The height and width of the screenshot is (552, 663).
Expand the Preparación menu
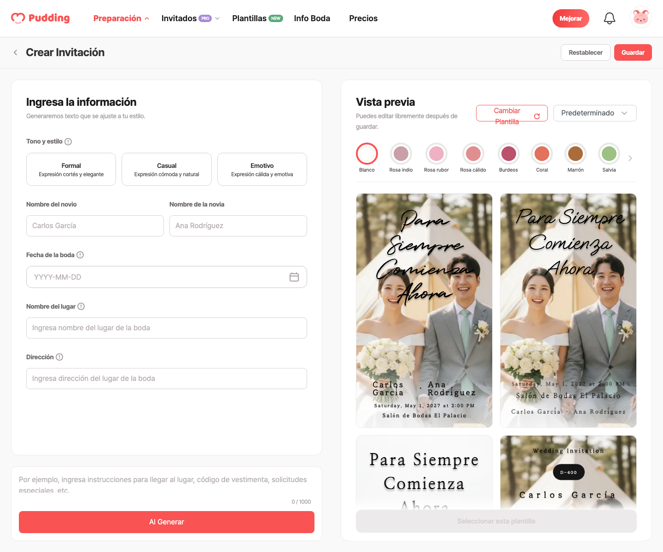coord(121,18)
